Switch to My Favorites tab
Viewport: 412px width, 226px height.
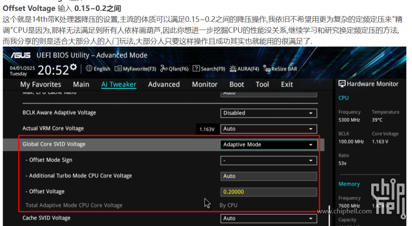pos(41,85)
